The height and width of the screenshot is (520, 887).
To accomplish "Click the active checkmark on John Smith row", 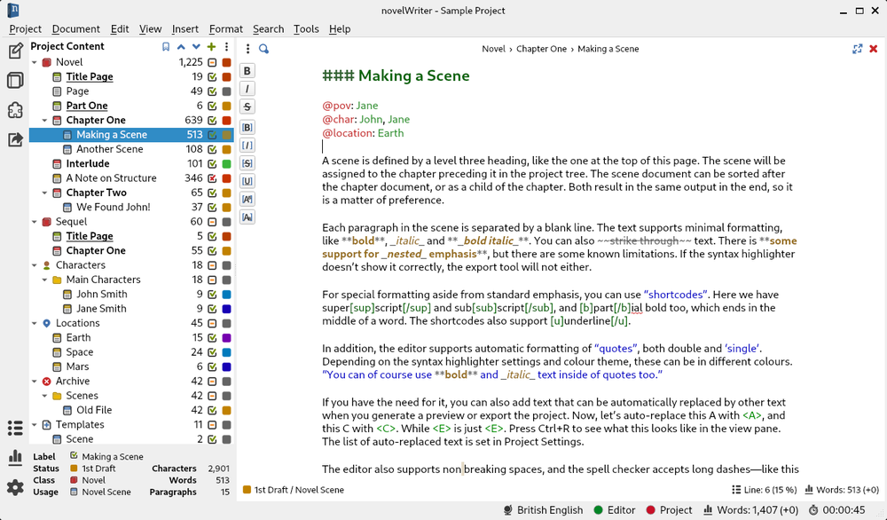I will coord(212,295).
